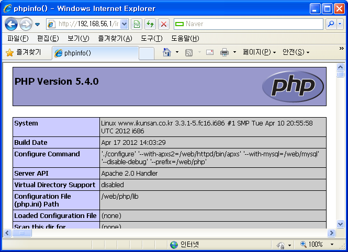Toggle the Compatibility View icon

click(x=137, y=24)
